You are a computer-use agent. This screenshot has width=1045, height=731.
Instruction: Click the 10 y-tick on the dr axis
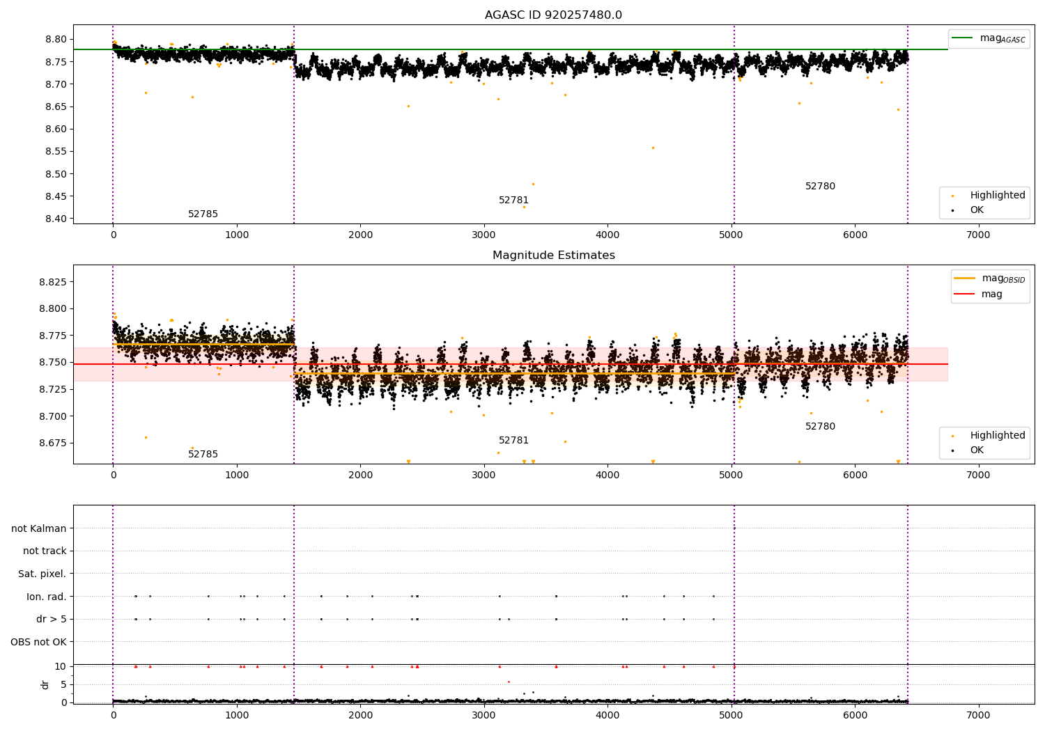click(61, 667)
